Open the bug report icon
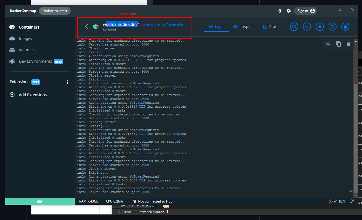Viewport: 362px width, 220px height. coord(280,11)
